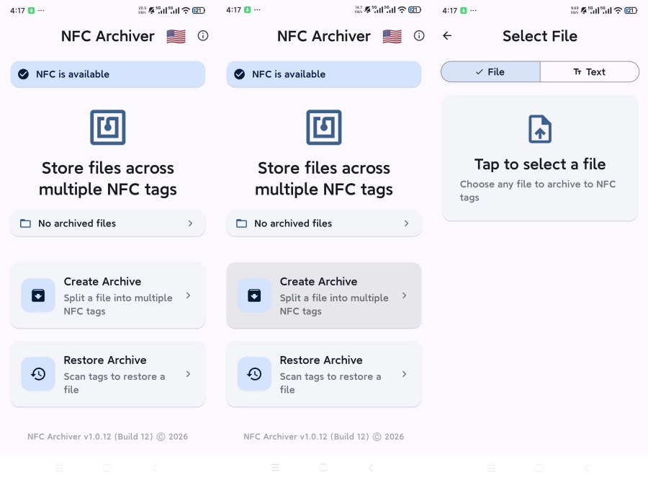Screen dimensions: 648x480
Task: Click 'NFC is available' text on middle screen
Action: pyautogui.click(x=289, y=74)
